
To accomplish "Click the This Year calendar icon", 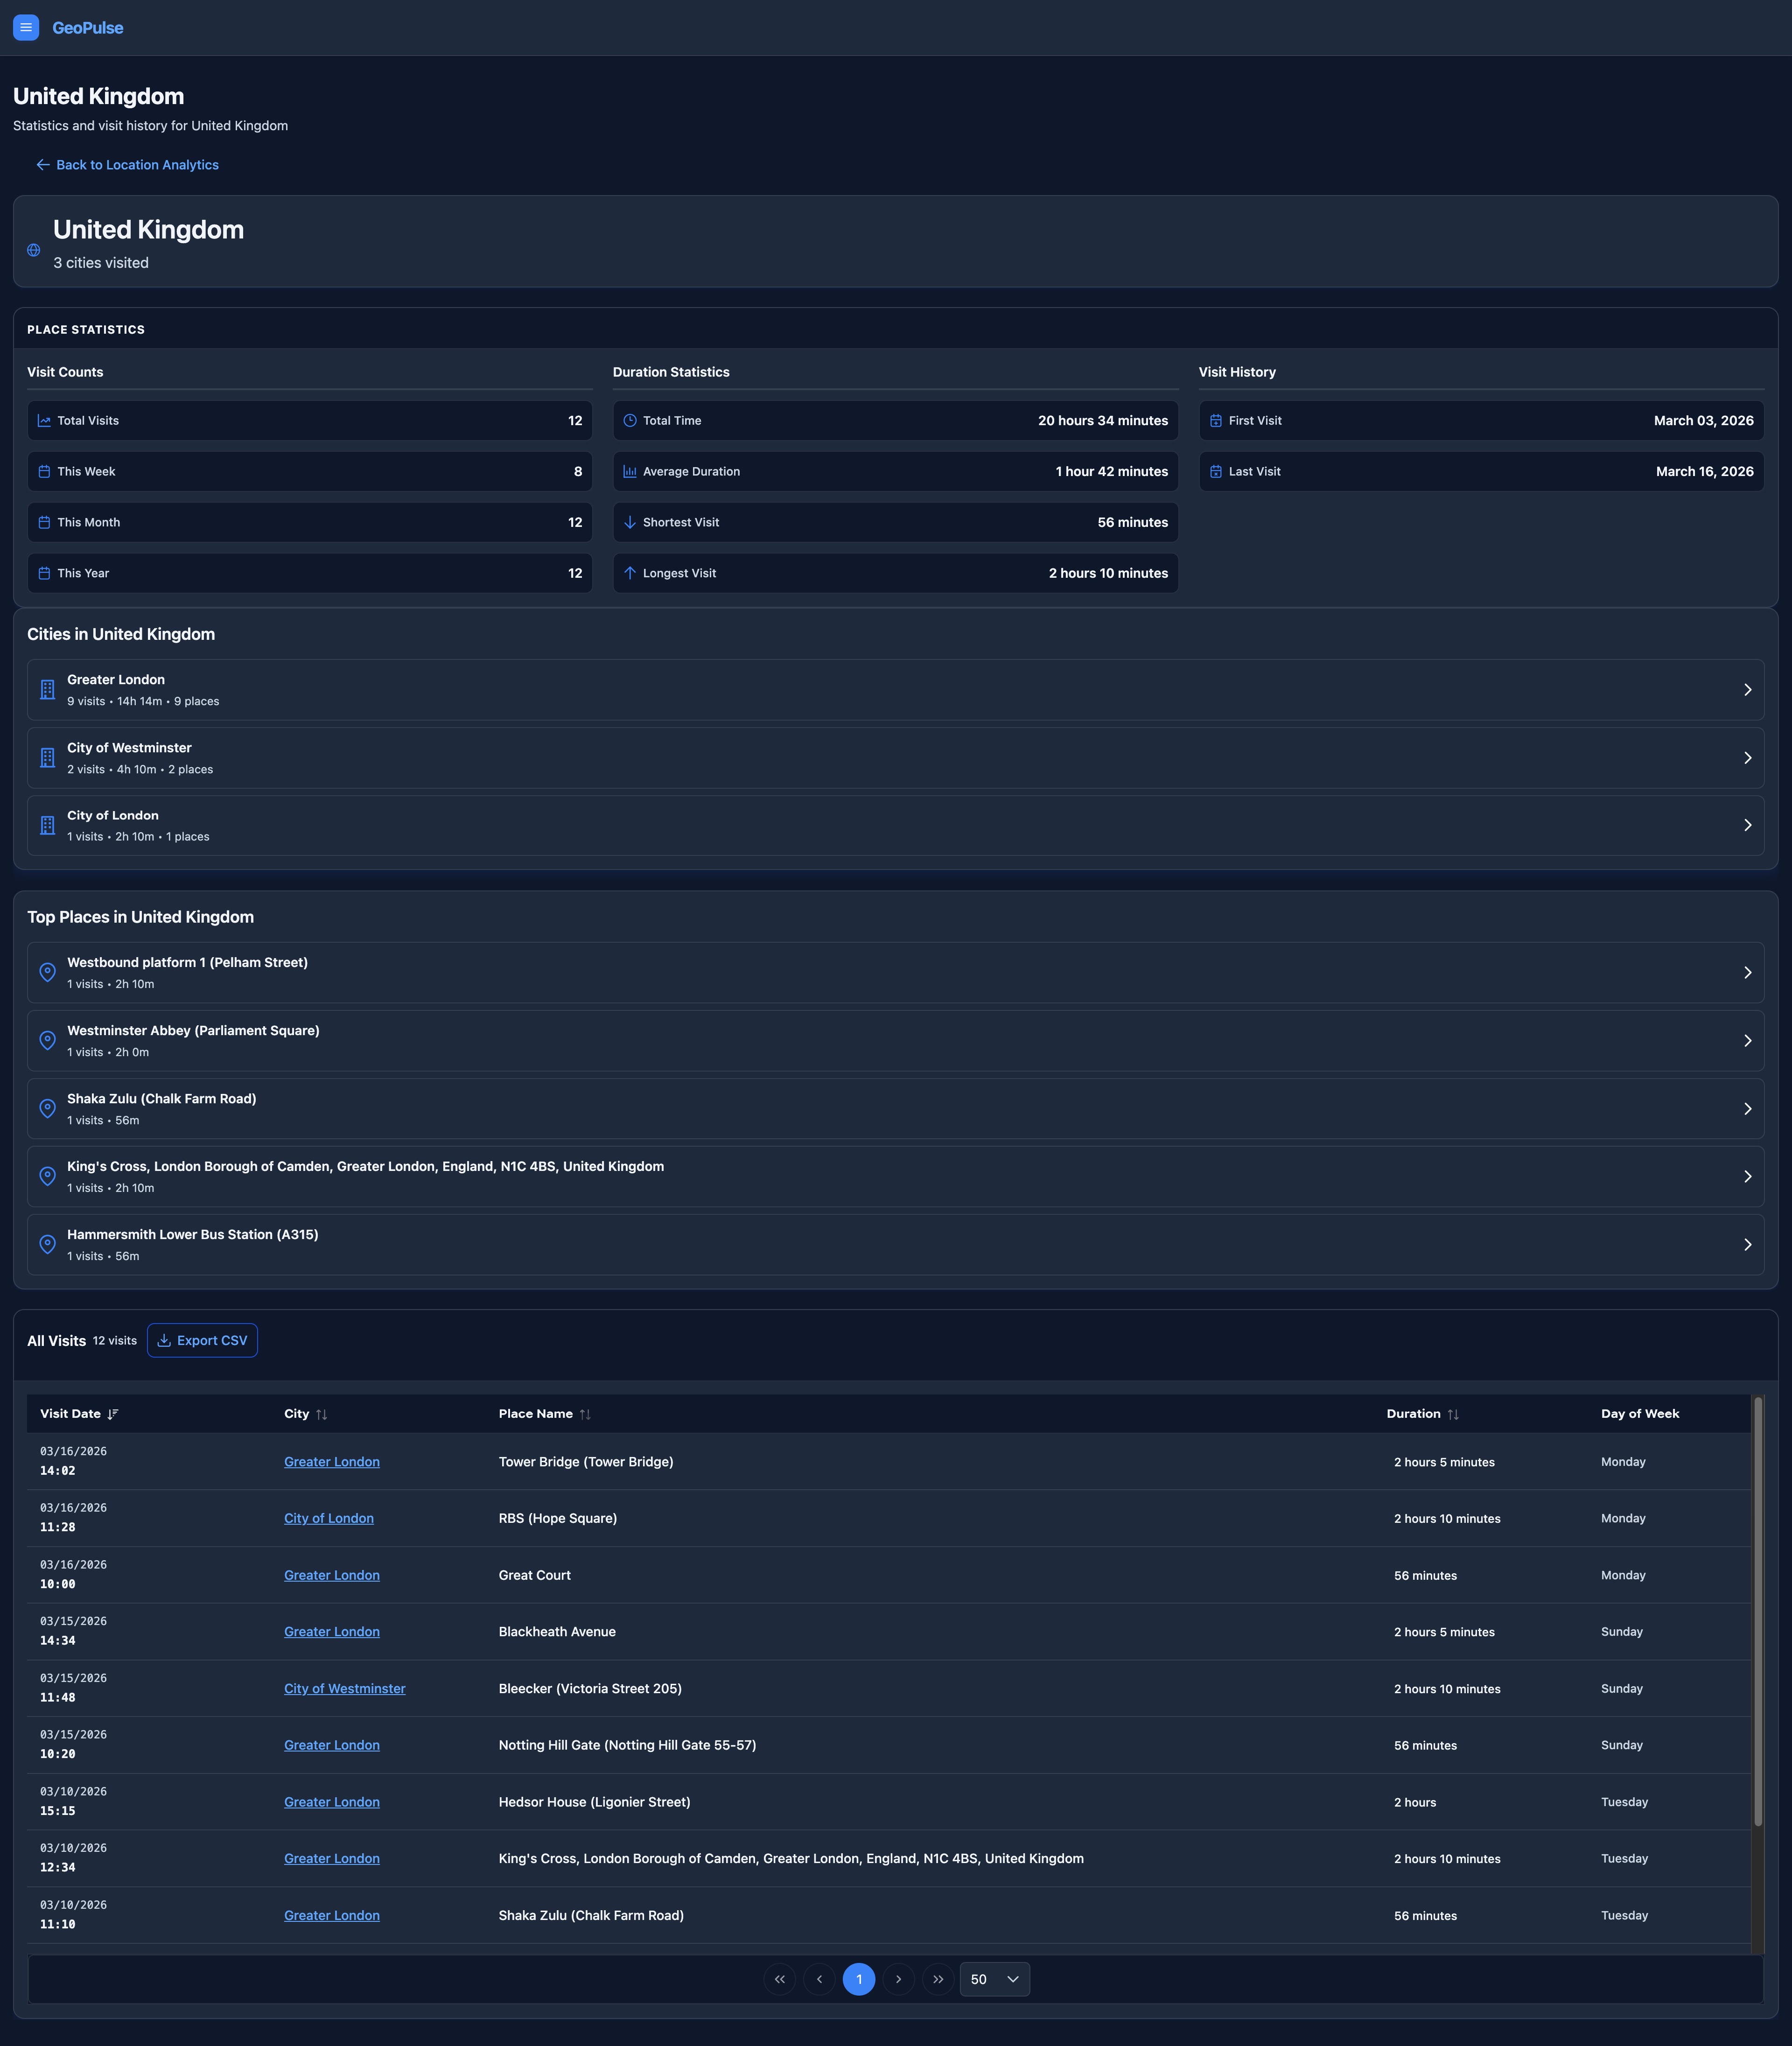I will [x=44, y=574].
